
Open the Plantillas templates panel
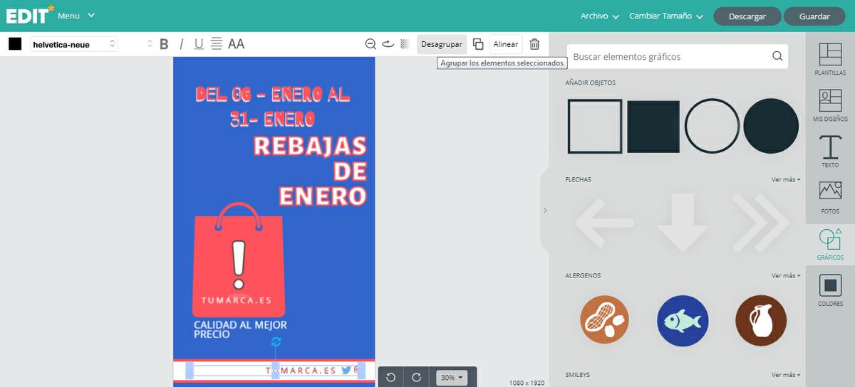pos(830,59)
